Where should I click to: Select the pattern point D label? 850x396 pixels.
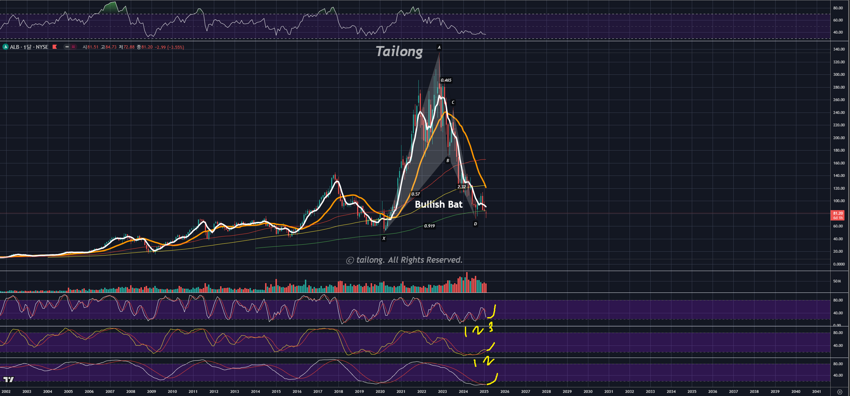point(475,224)
